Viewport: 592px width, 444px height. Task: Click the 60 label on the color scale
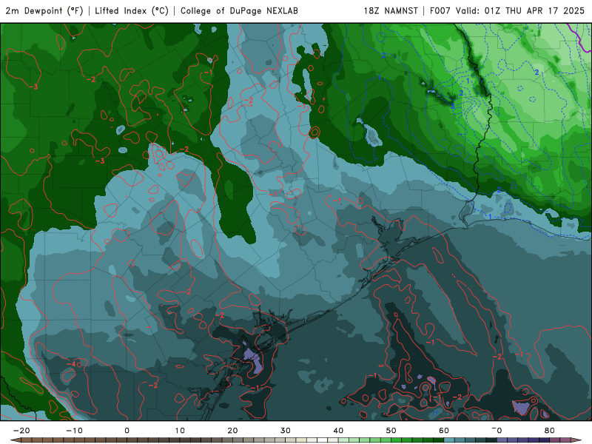444,431
